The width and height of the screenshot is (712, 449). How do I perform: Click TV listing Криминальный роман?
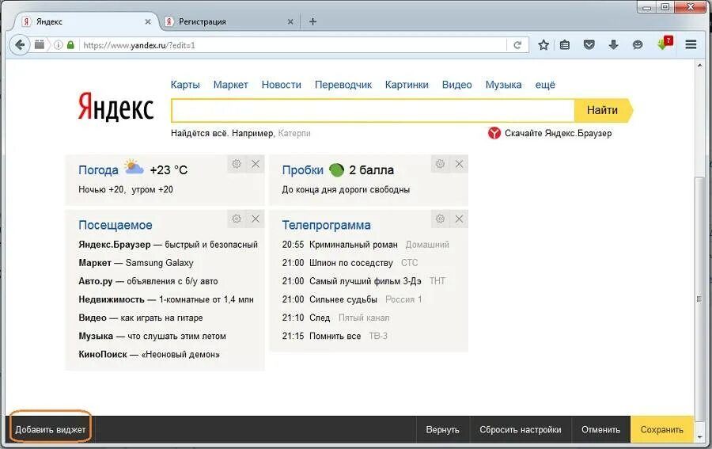point(354,245)
